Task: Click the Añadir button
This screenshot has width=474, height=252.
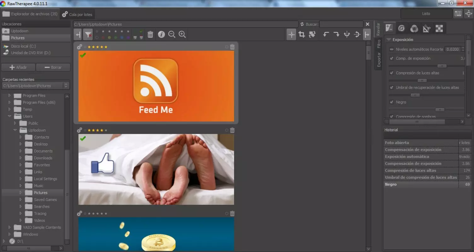Action: point(18,67)
